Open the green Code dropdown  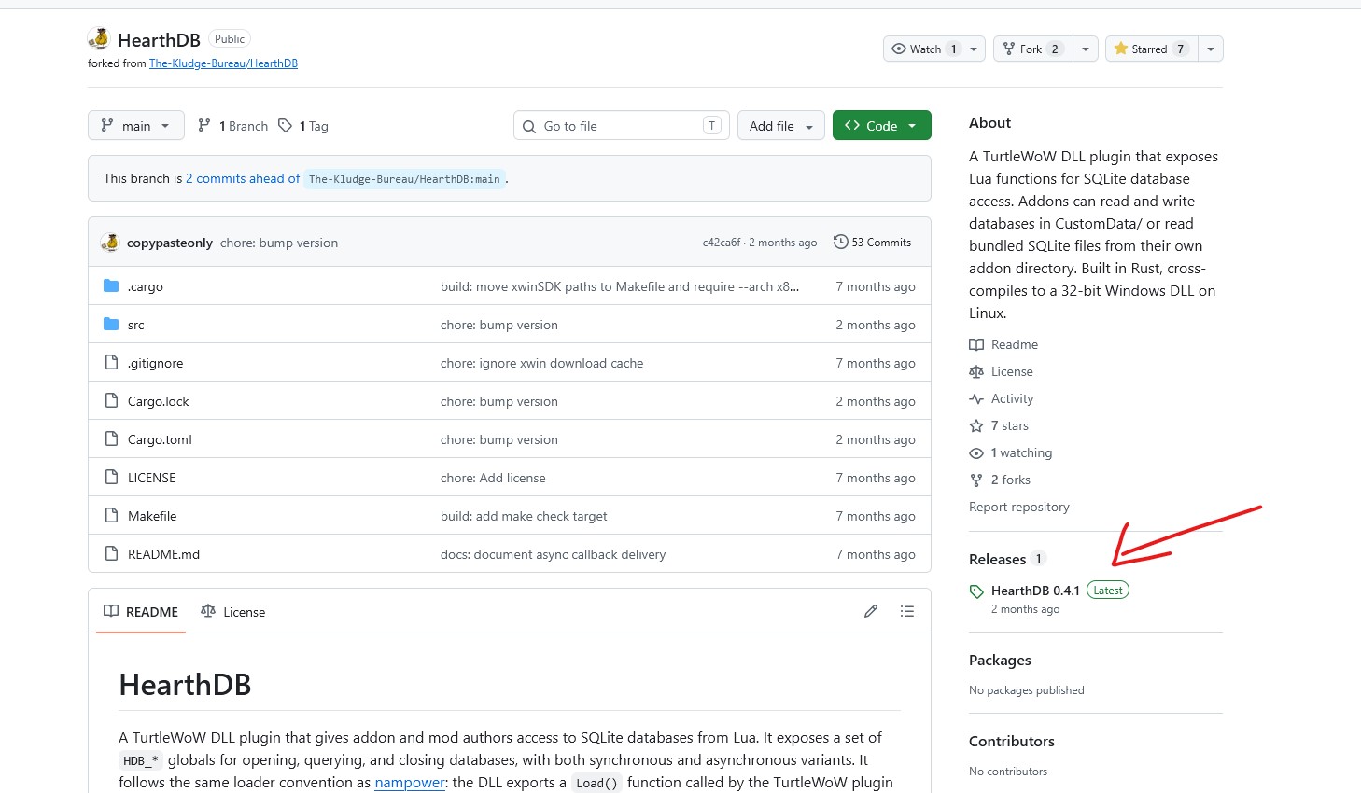click(x=882, y=125)
